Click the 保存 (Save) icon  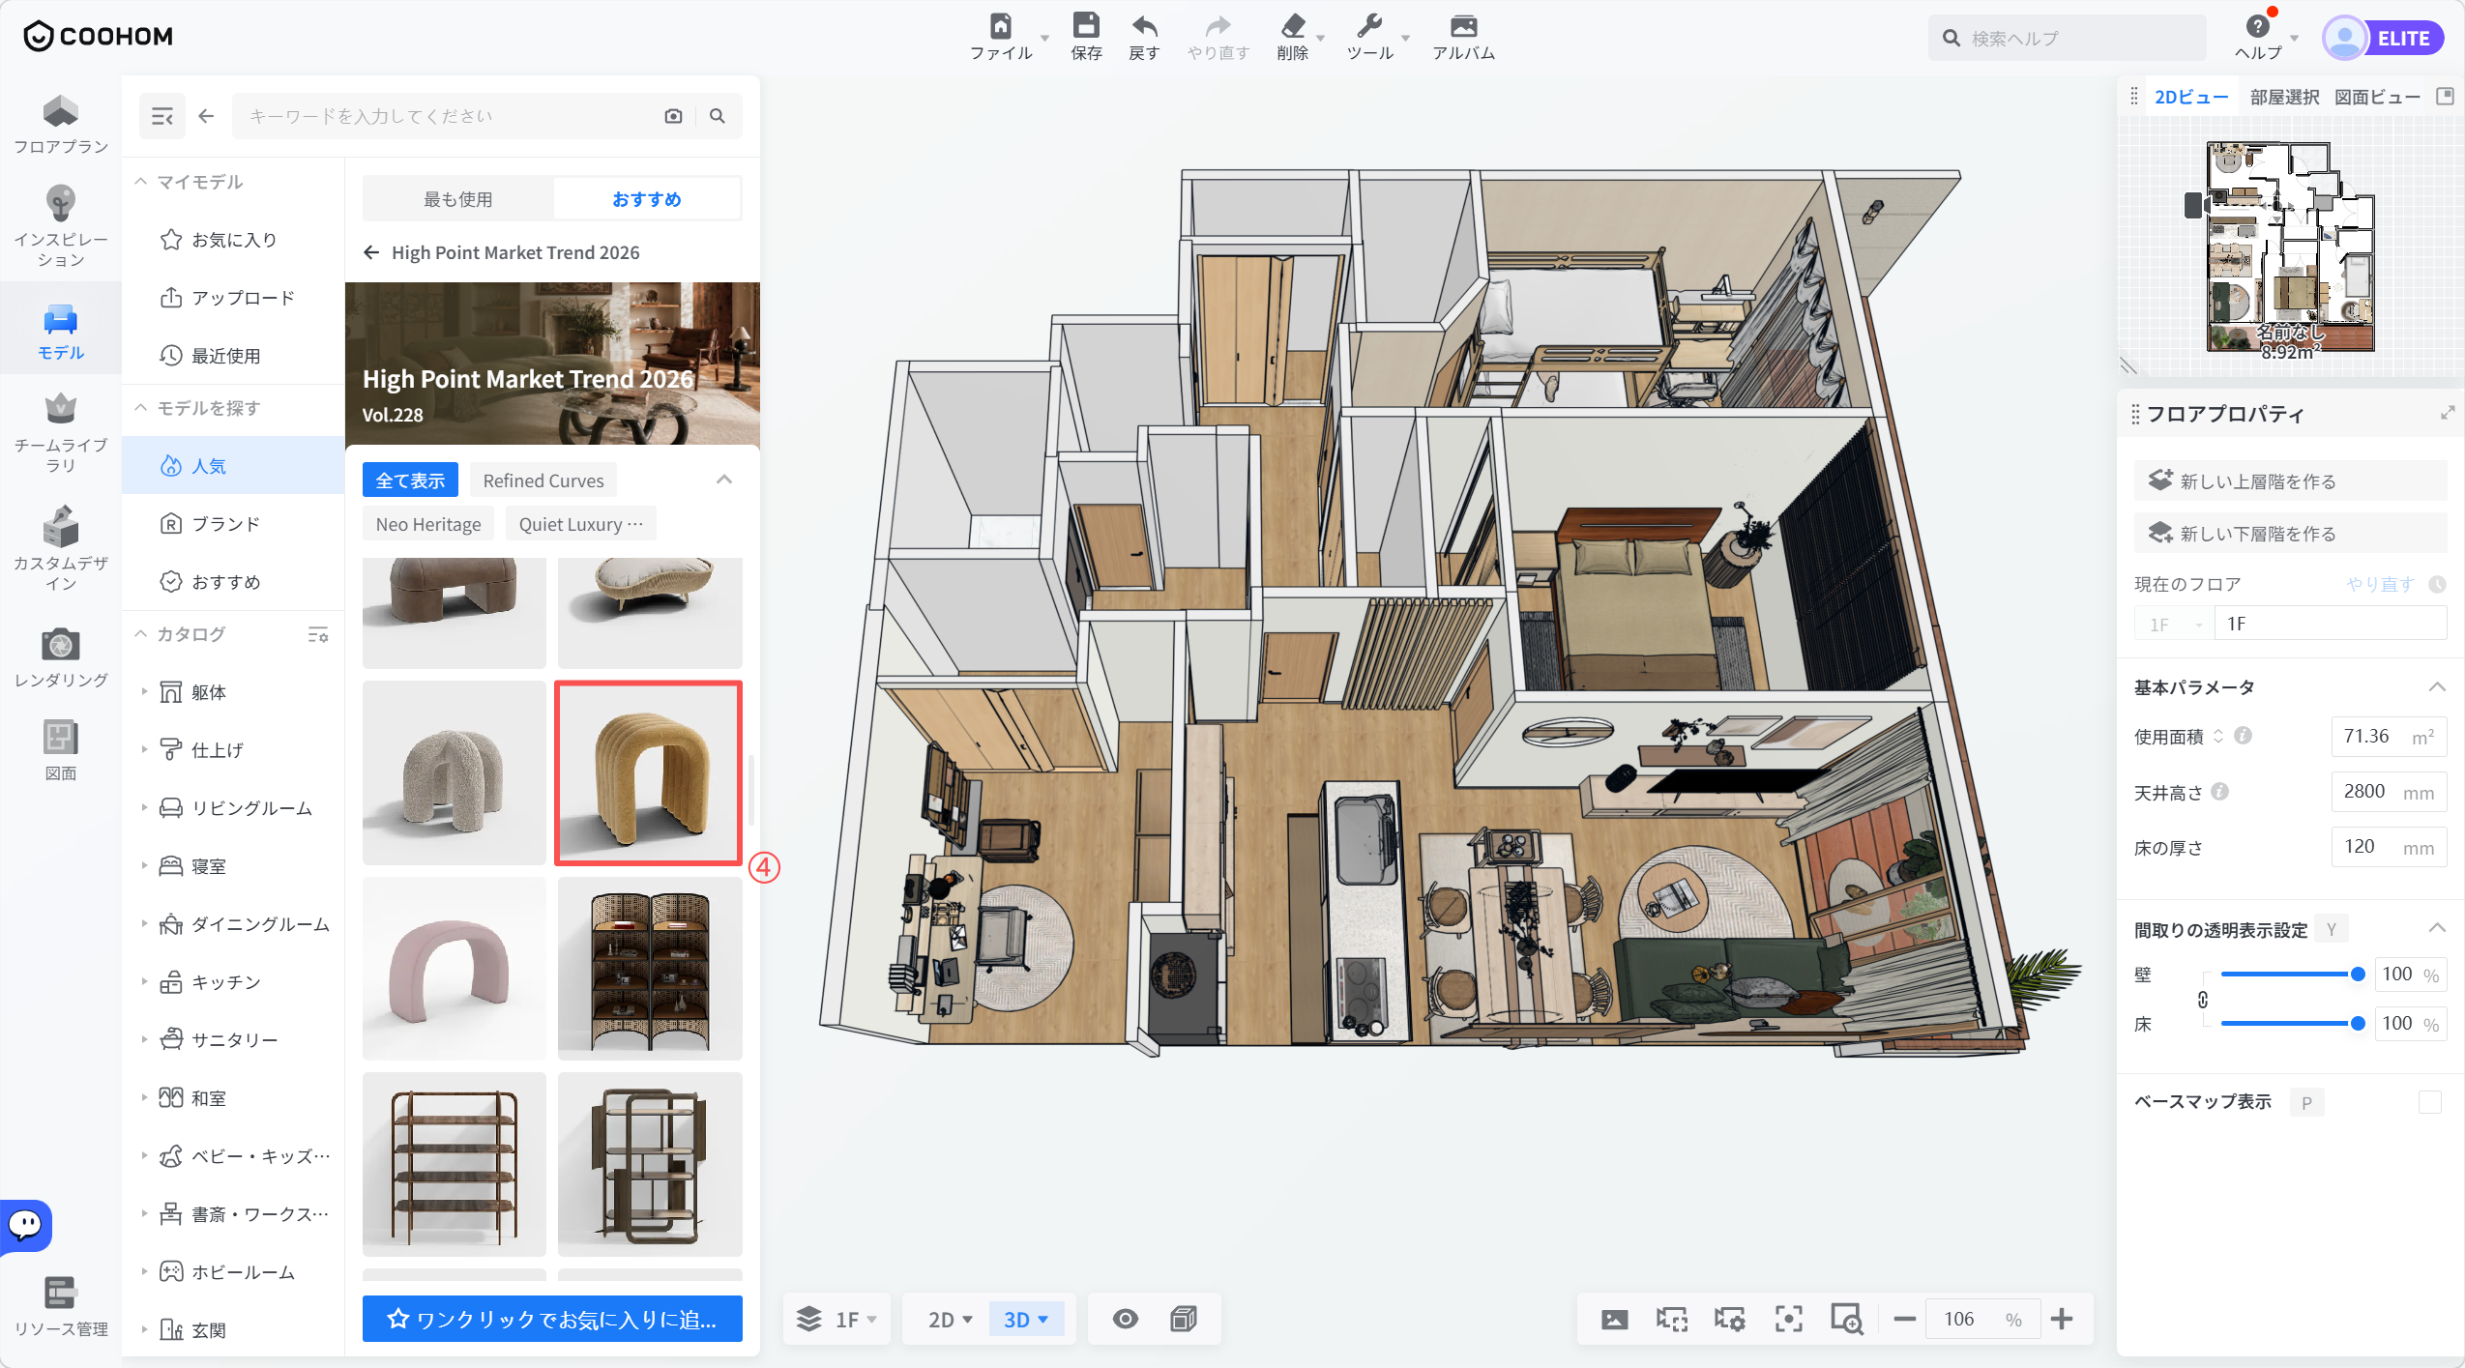pos(1086,27)
